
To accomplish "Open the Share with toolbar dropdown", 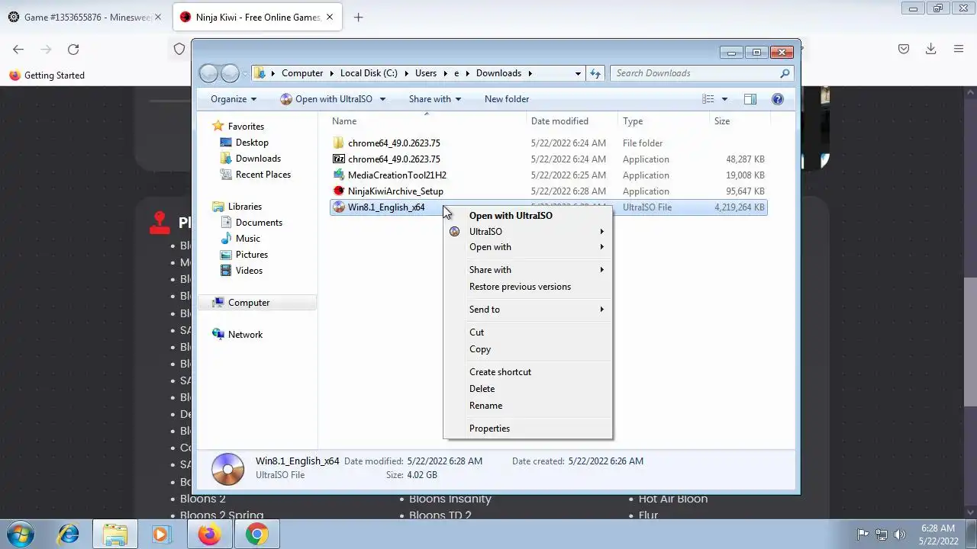I will [x=435, y=99].
